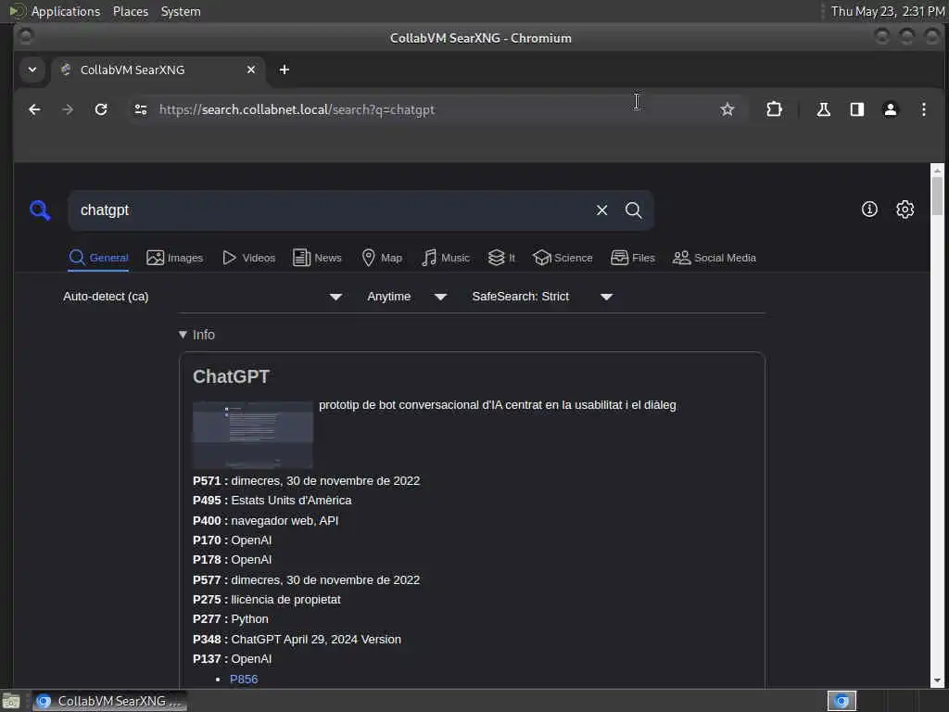The height and width of the screenshot is (712, 949).
Task: Open the tab search dropdown
Action: tap(32, 70)
